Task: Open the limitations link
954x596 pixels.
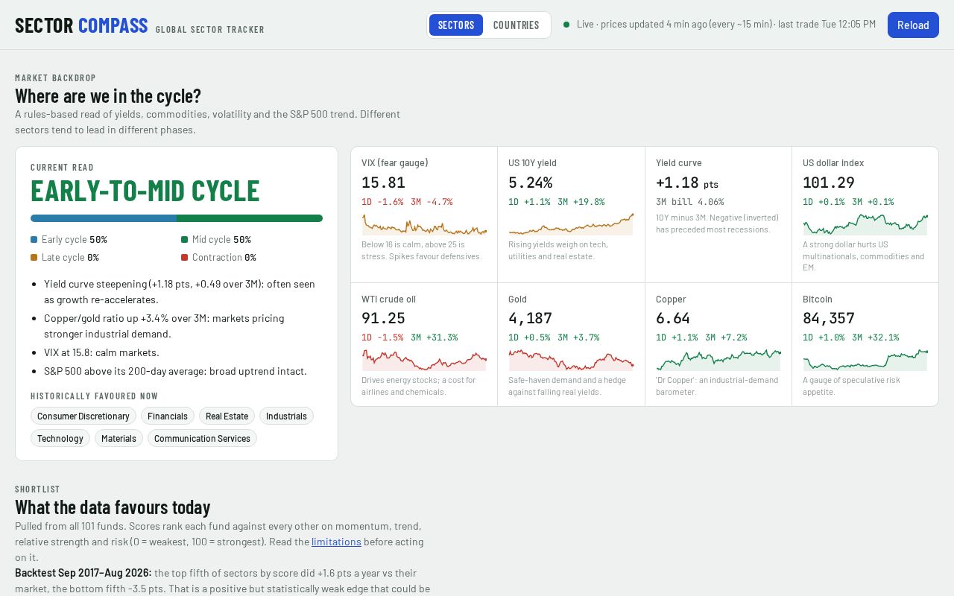Action: (x=336, y=542)
